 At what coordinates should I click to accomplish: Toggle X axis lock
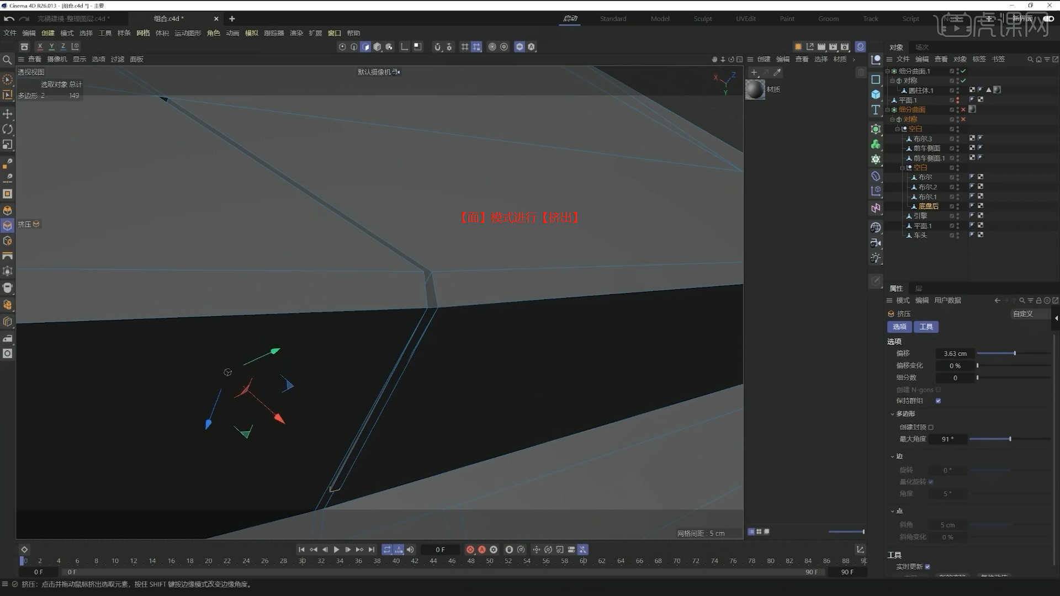(40, 47)
